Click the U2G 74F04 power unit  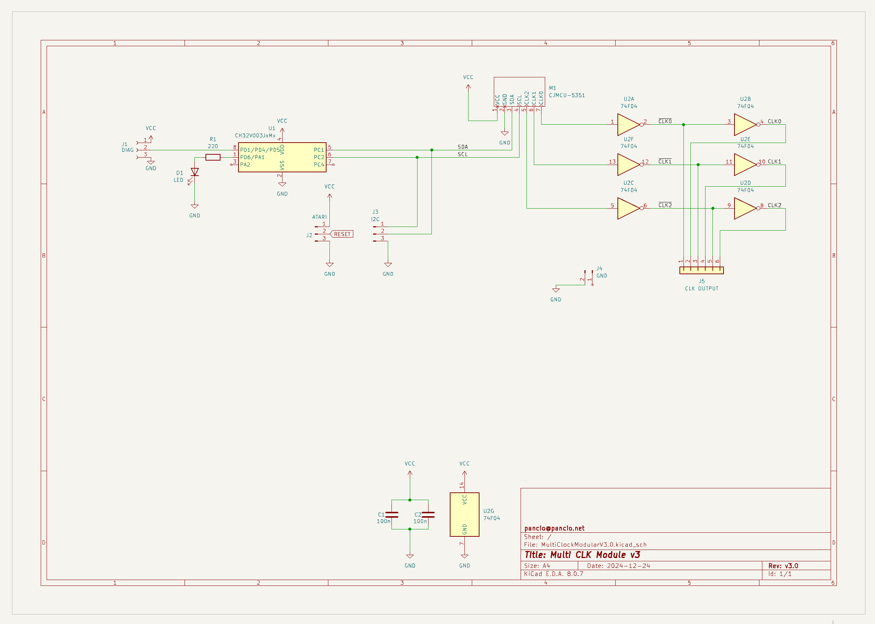pyautogui.click(x=464, y=514)
